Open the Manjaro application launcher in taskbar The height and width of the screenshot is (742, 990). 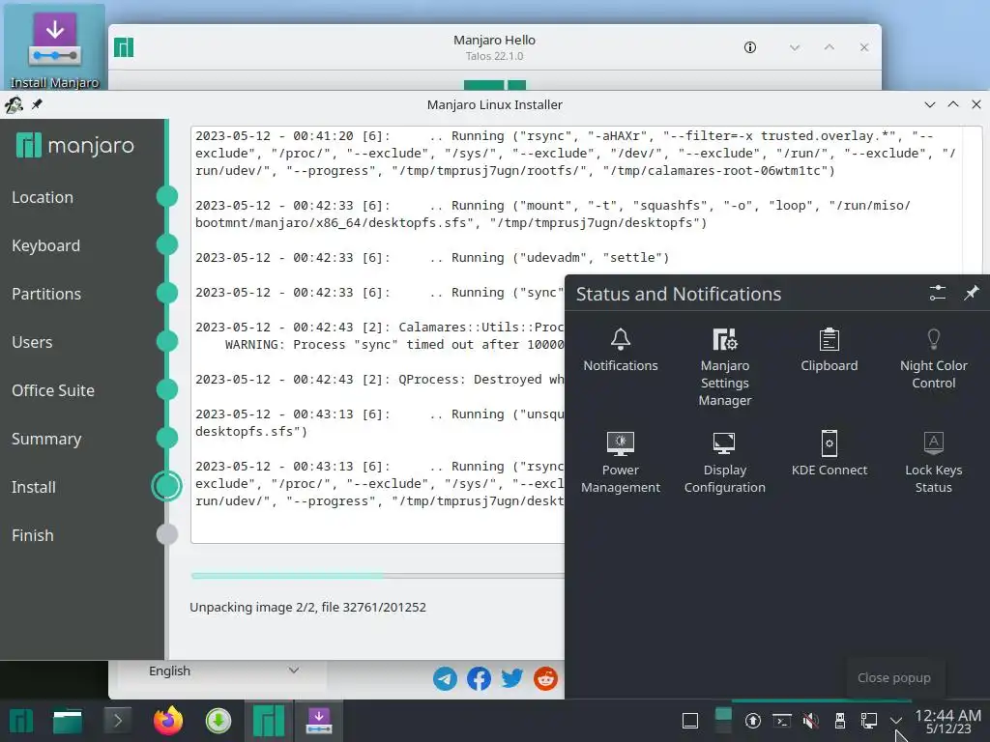[x=21, y=721]
